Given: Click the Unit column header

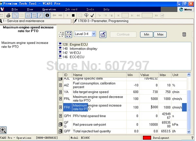Looking at the screenshot, I should (x=179, y=75).
